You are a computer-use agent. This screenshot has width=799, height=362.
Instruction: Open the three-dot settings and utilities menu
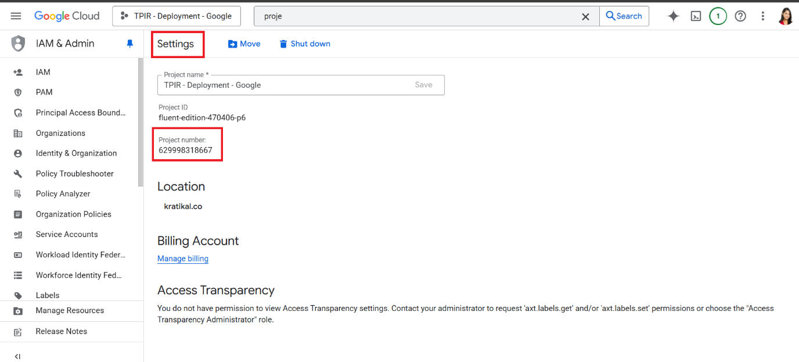pyautogui.click(x=763, y=16)
